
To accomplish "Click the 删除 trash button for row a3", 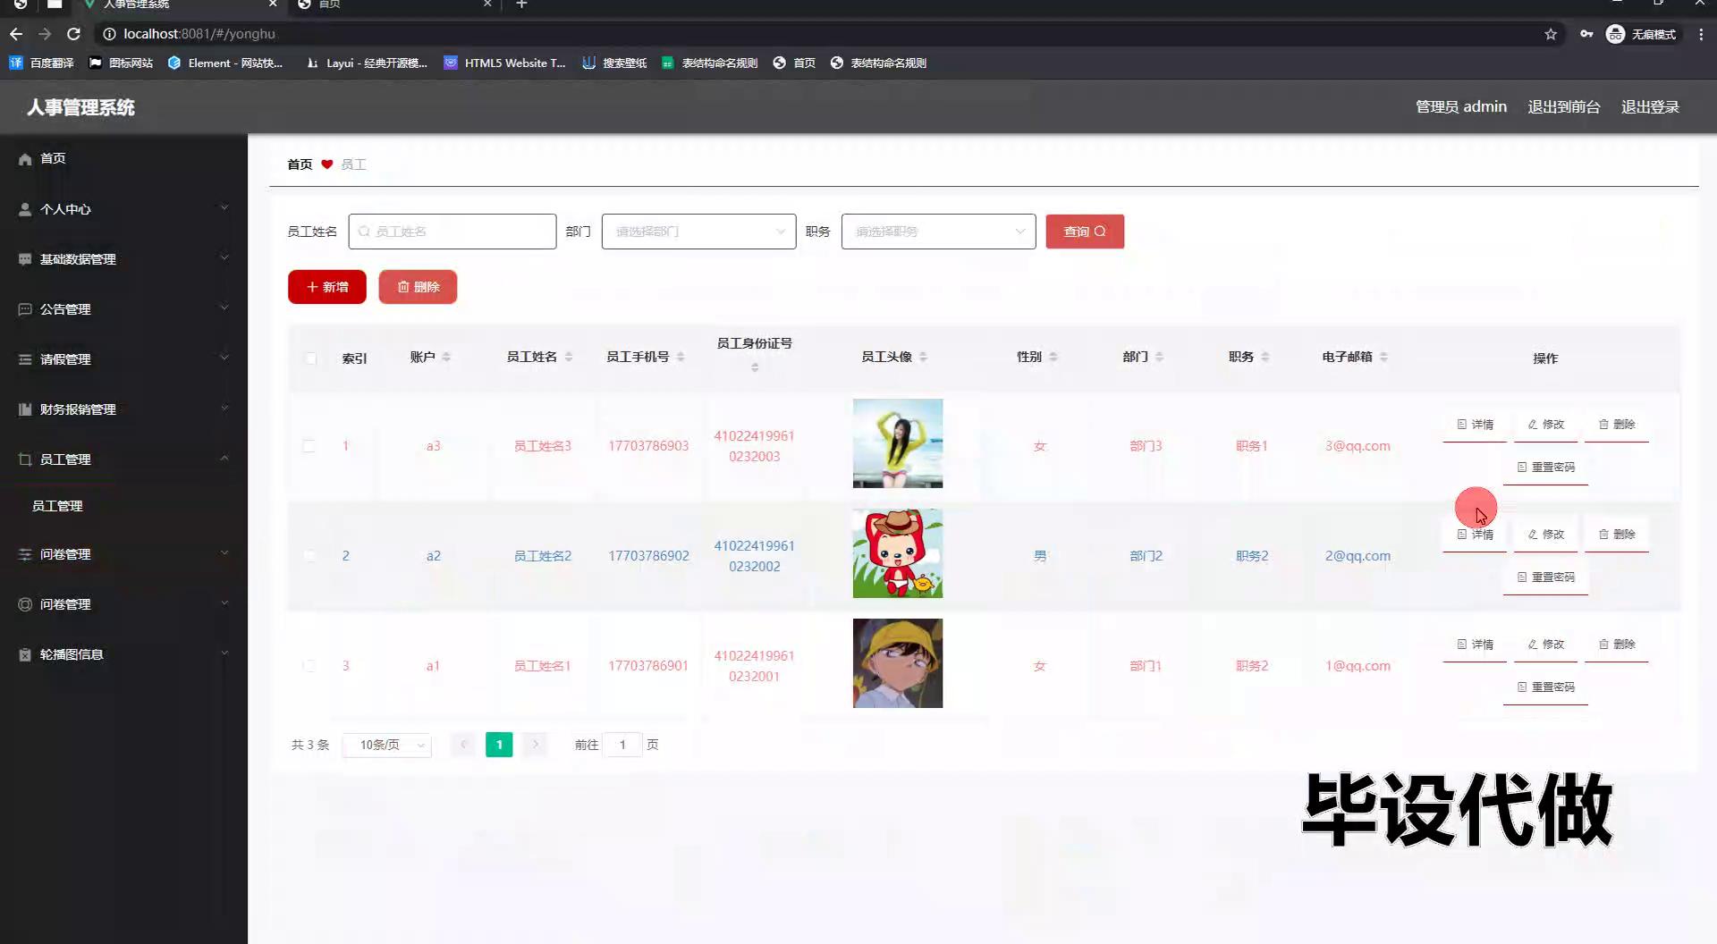I will pyautogui.click(x=1616, y=425).
